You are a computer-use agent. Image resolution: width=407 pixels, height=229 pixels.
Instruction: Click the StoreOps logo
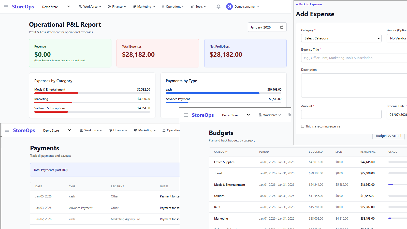[23, 6]
